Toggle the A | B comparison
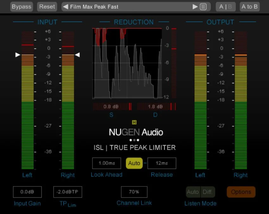 click(x=225, y=7)
